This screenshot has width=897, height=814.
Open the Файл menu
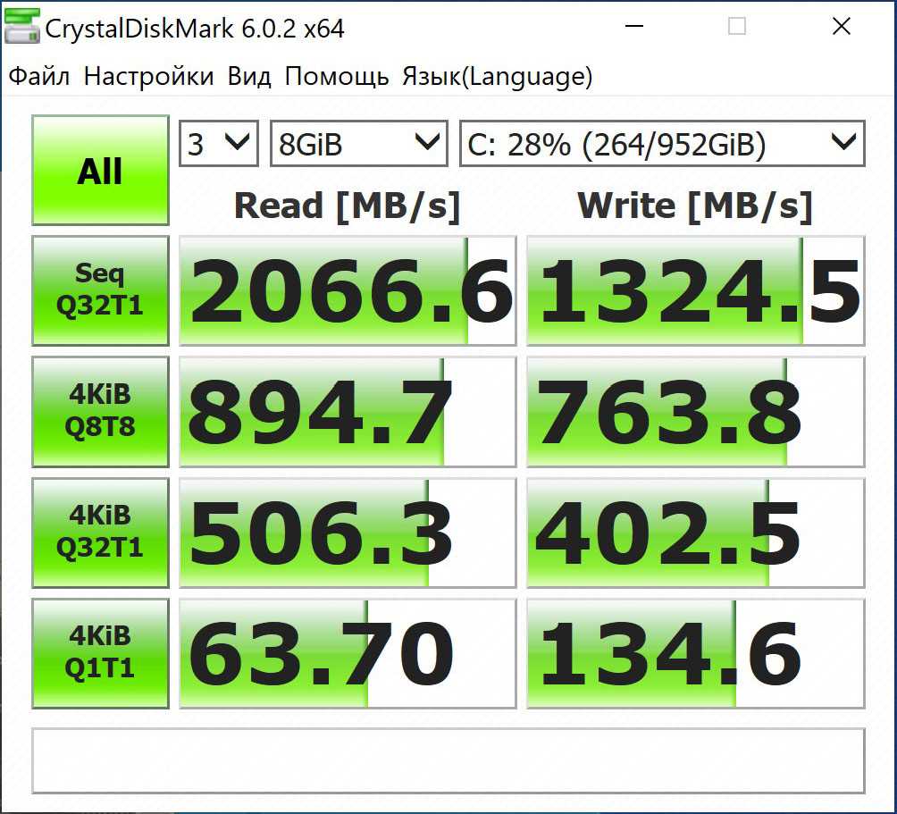coord(39,77)
